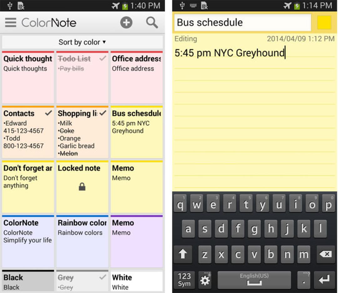Expand the Sort by color dropdown
The width and height of the screenshot is (338, 293).
coord(82,42)
